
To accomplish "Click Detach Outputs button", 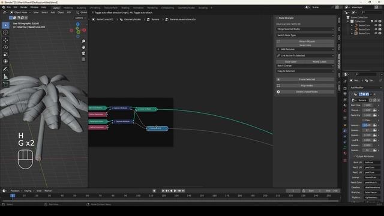I will point(305,41).
